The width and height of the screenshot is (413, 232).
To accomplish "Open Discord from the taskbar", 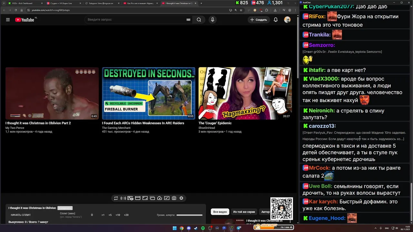I will pos(189,228).
